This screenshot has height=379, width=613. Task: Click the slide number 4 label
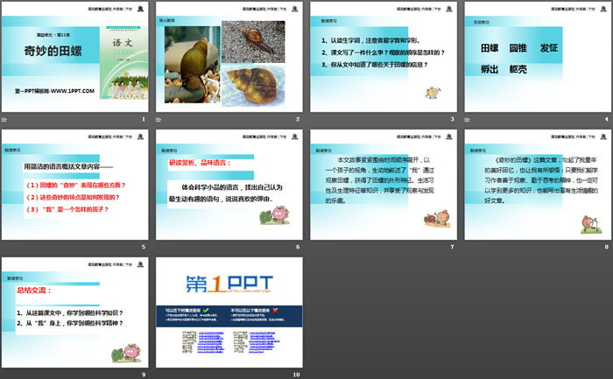coord(607,119)
